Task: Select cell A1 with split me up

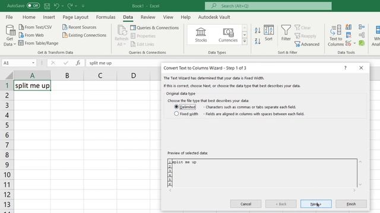Action: click(32, 85)
